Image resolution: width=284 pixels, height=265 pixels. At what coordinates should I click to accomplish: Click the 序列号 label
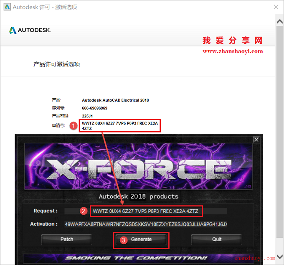[58, 108]
